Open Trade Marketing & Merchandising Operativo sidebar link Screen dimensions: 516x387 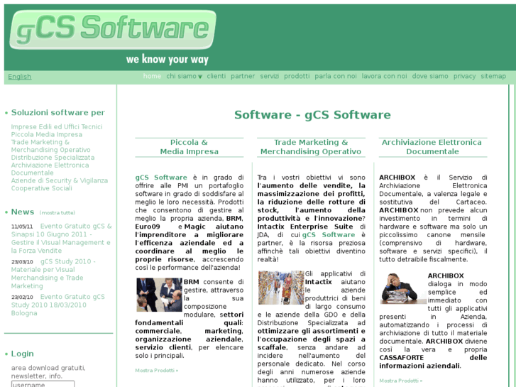(x=50, y=146)
